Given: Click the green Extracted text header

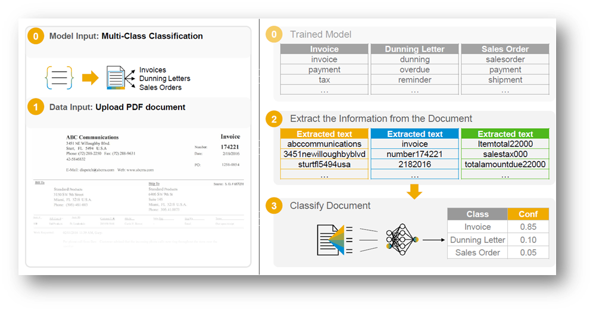Looking at the screenshot, I should [x=505, y=134].
